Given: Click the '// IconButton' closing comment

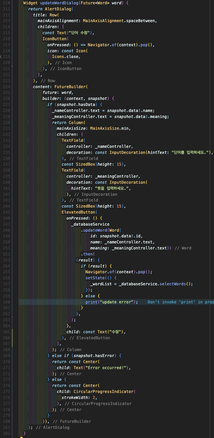Looking at the screenshot, I should (x=66, y=69).
